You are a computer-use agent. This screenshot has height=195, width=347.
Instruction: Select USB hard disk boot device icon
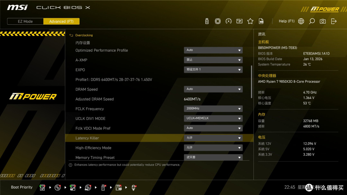(73, 188)
